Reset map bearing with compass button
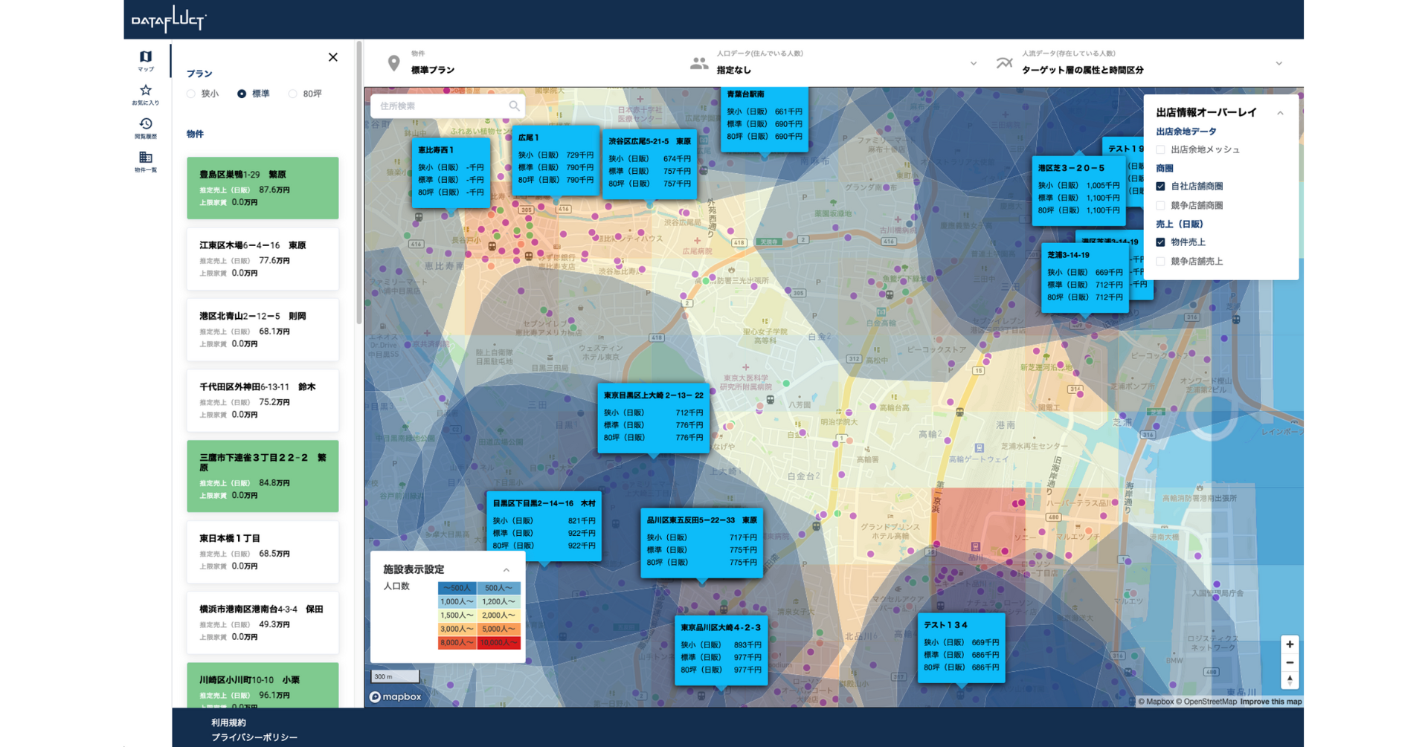 pos(1290,680)
